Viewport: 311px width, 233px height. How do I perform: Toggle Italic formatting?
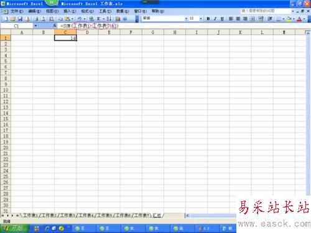(215, 19)
